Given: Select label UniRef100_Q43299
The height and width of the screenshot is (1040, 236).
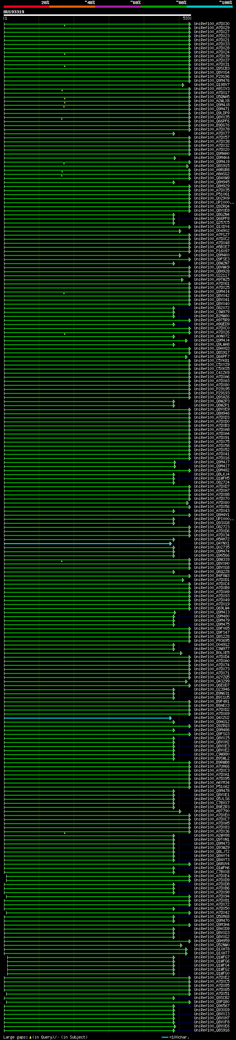Looking at the screenshot, I should coord(212,681).
